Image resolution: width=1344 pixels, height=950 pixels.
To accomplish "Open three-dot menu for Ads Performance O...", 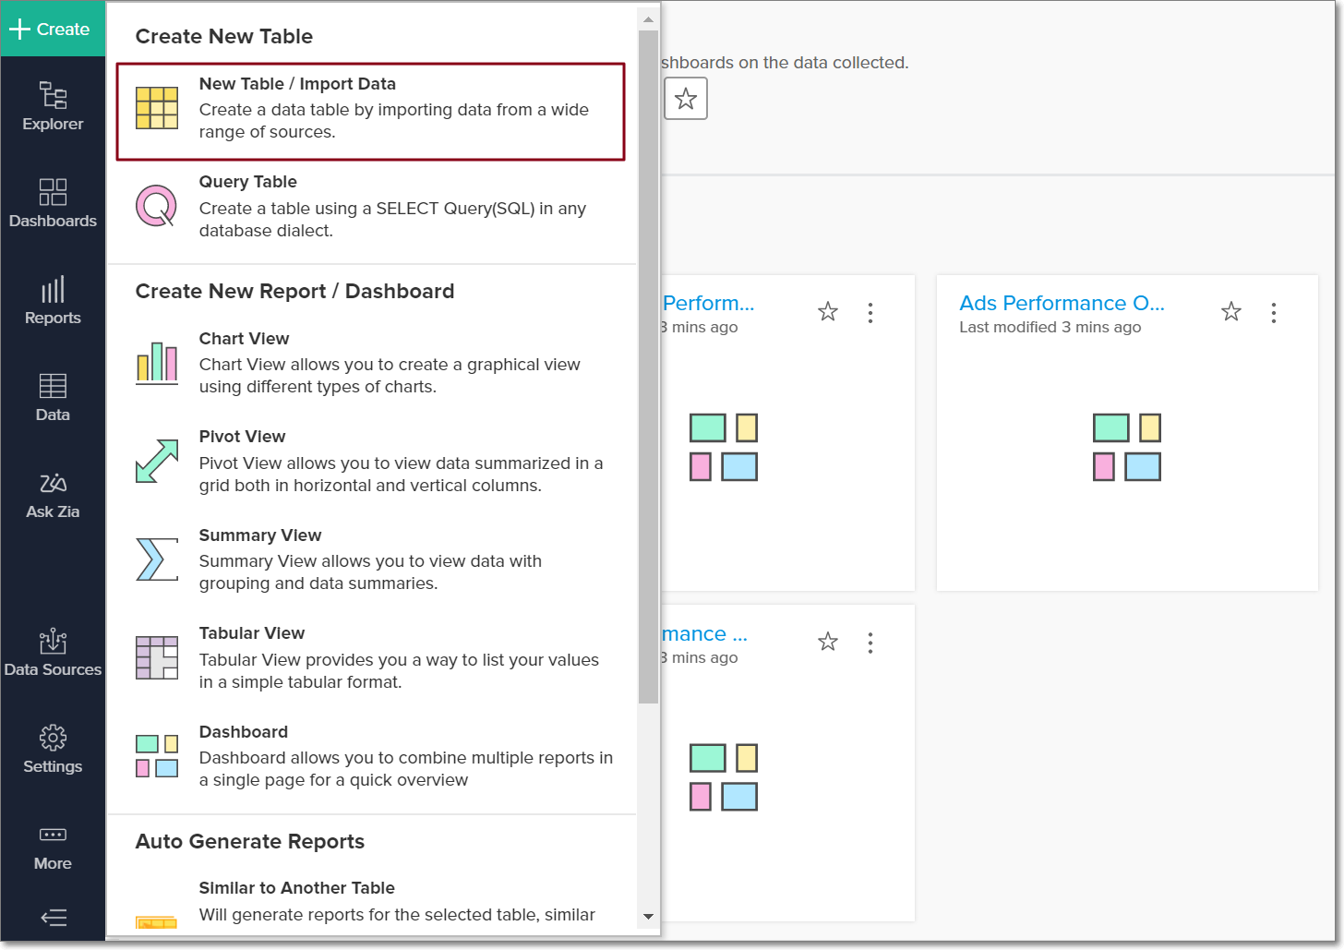I will (x=1274, y=313).
